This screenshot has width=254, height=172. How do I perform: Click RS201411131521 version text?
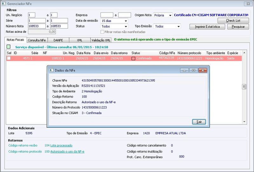pyautogui.click(x=93, y=86)
